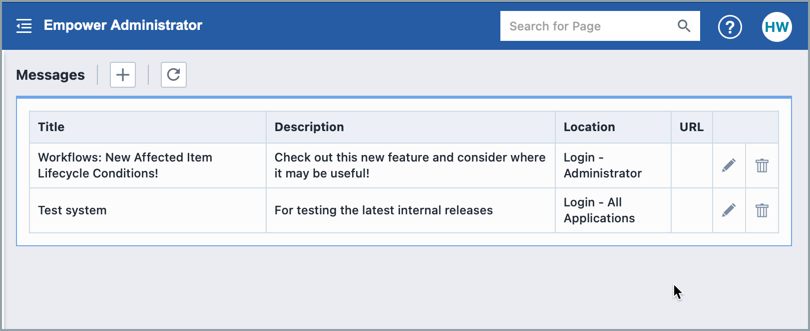Viewport: 810px width, 331px height.
Task: Open the HW user profile avatar
Action: point(777,27)
